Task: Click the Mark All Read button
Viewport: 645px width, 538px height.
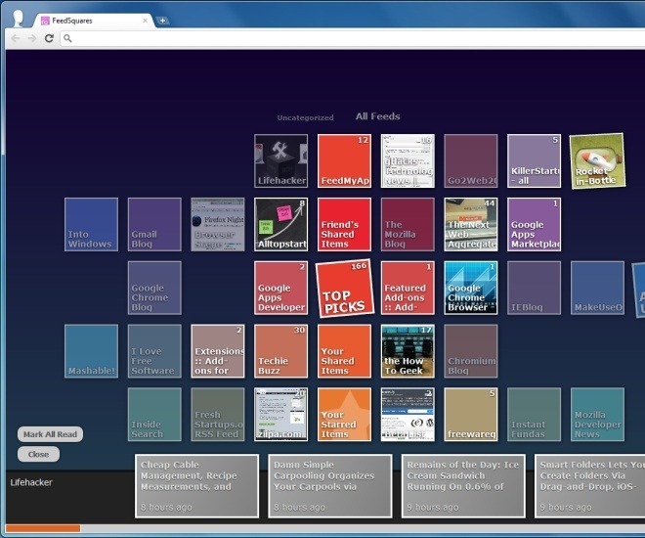Action: pos(50,434)
